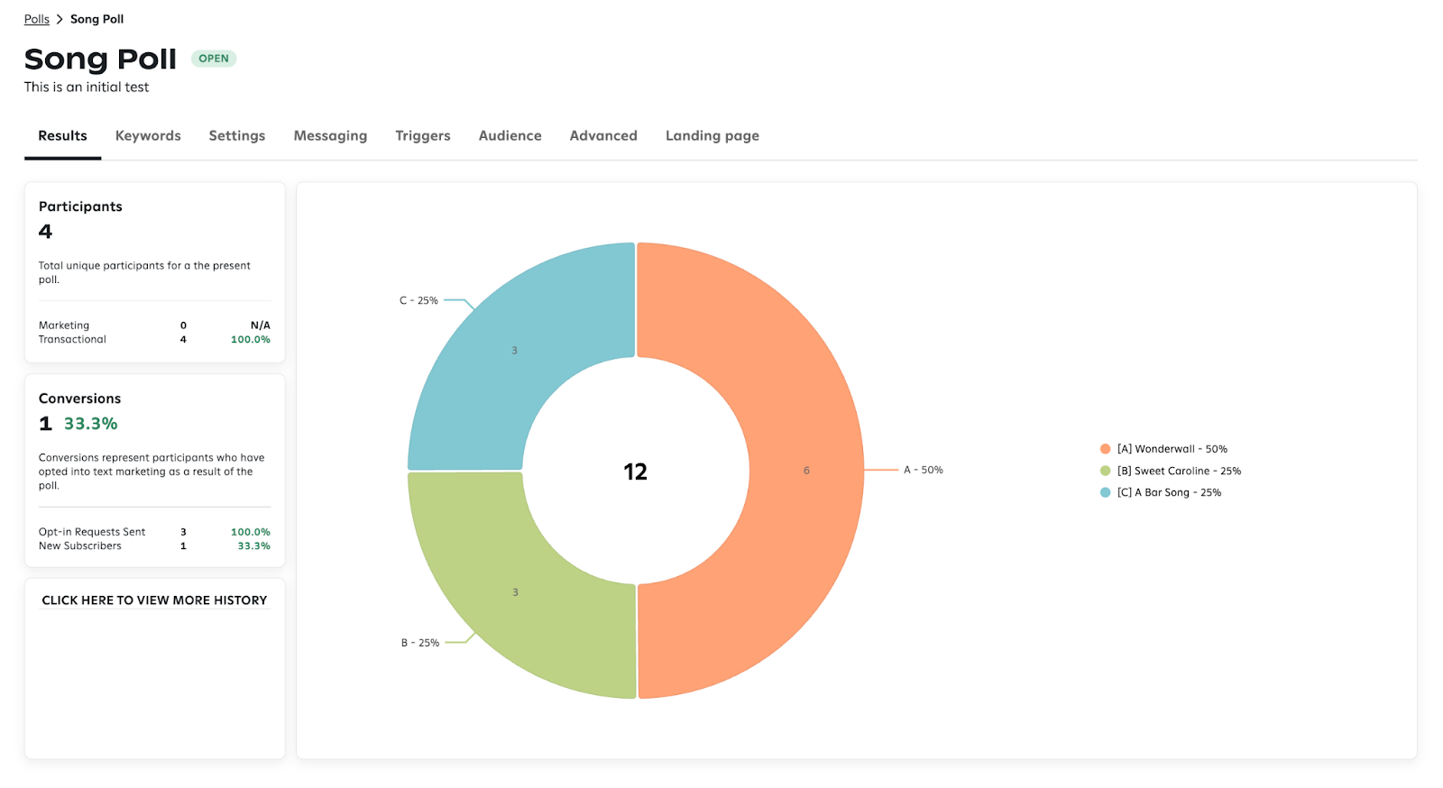Click the Polls breadcrumb link
The height and width of the screenshot is (788, 1443).
[37, 19]
